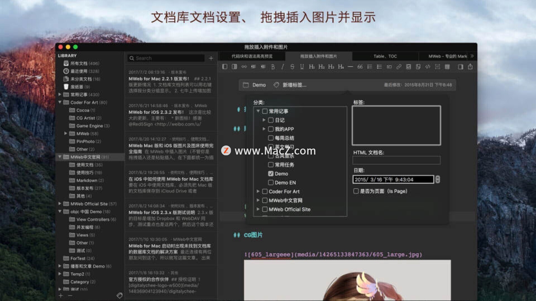Image resolution: width=536 pixels, height=301 pixels.
Task: Insert heading level 3 (H3)
Action: click(331, 67)
